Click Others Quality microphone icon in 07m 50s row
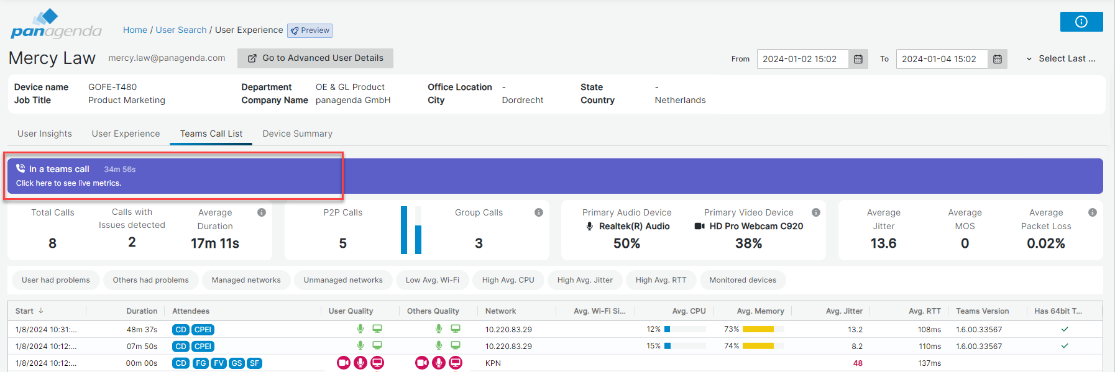 439,345
